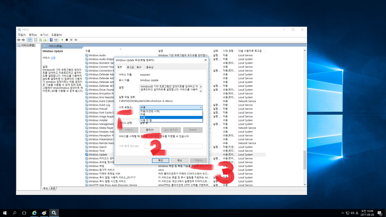Open the Windows Start button
Screen dimensions: 386x217
5,213
